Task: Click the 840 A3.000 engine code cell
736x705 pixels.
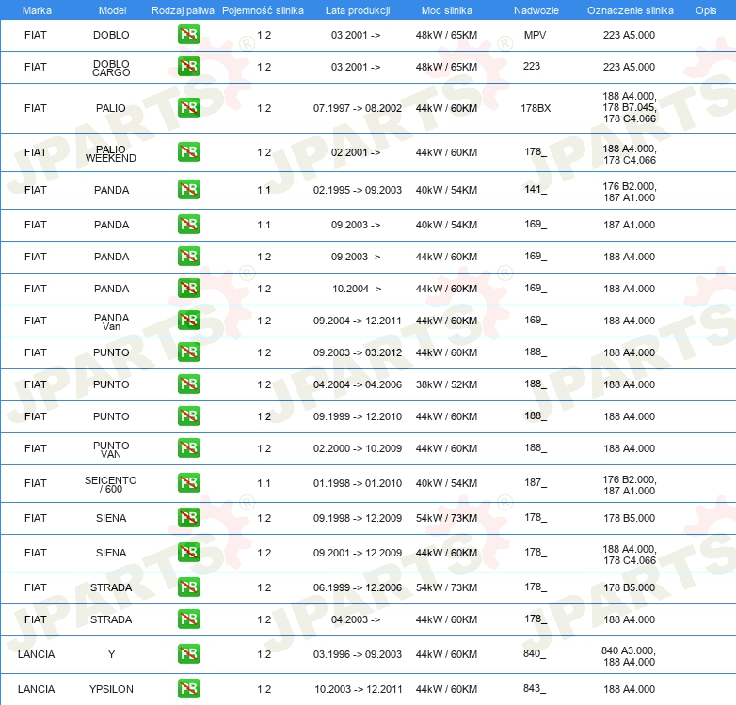Action: 629,650
